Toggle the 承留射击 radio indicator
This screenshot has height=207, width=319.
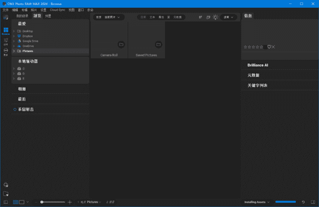coord(15,109)
